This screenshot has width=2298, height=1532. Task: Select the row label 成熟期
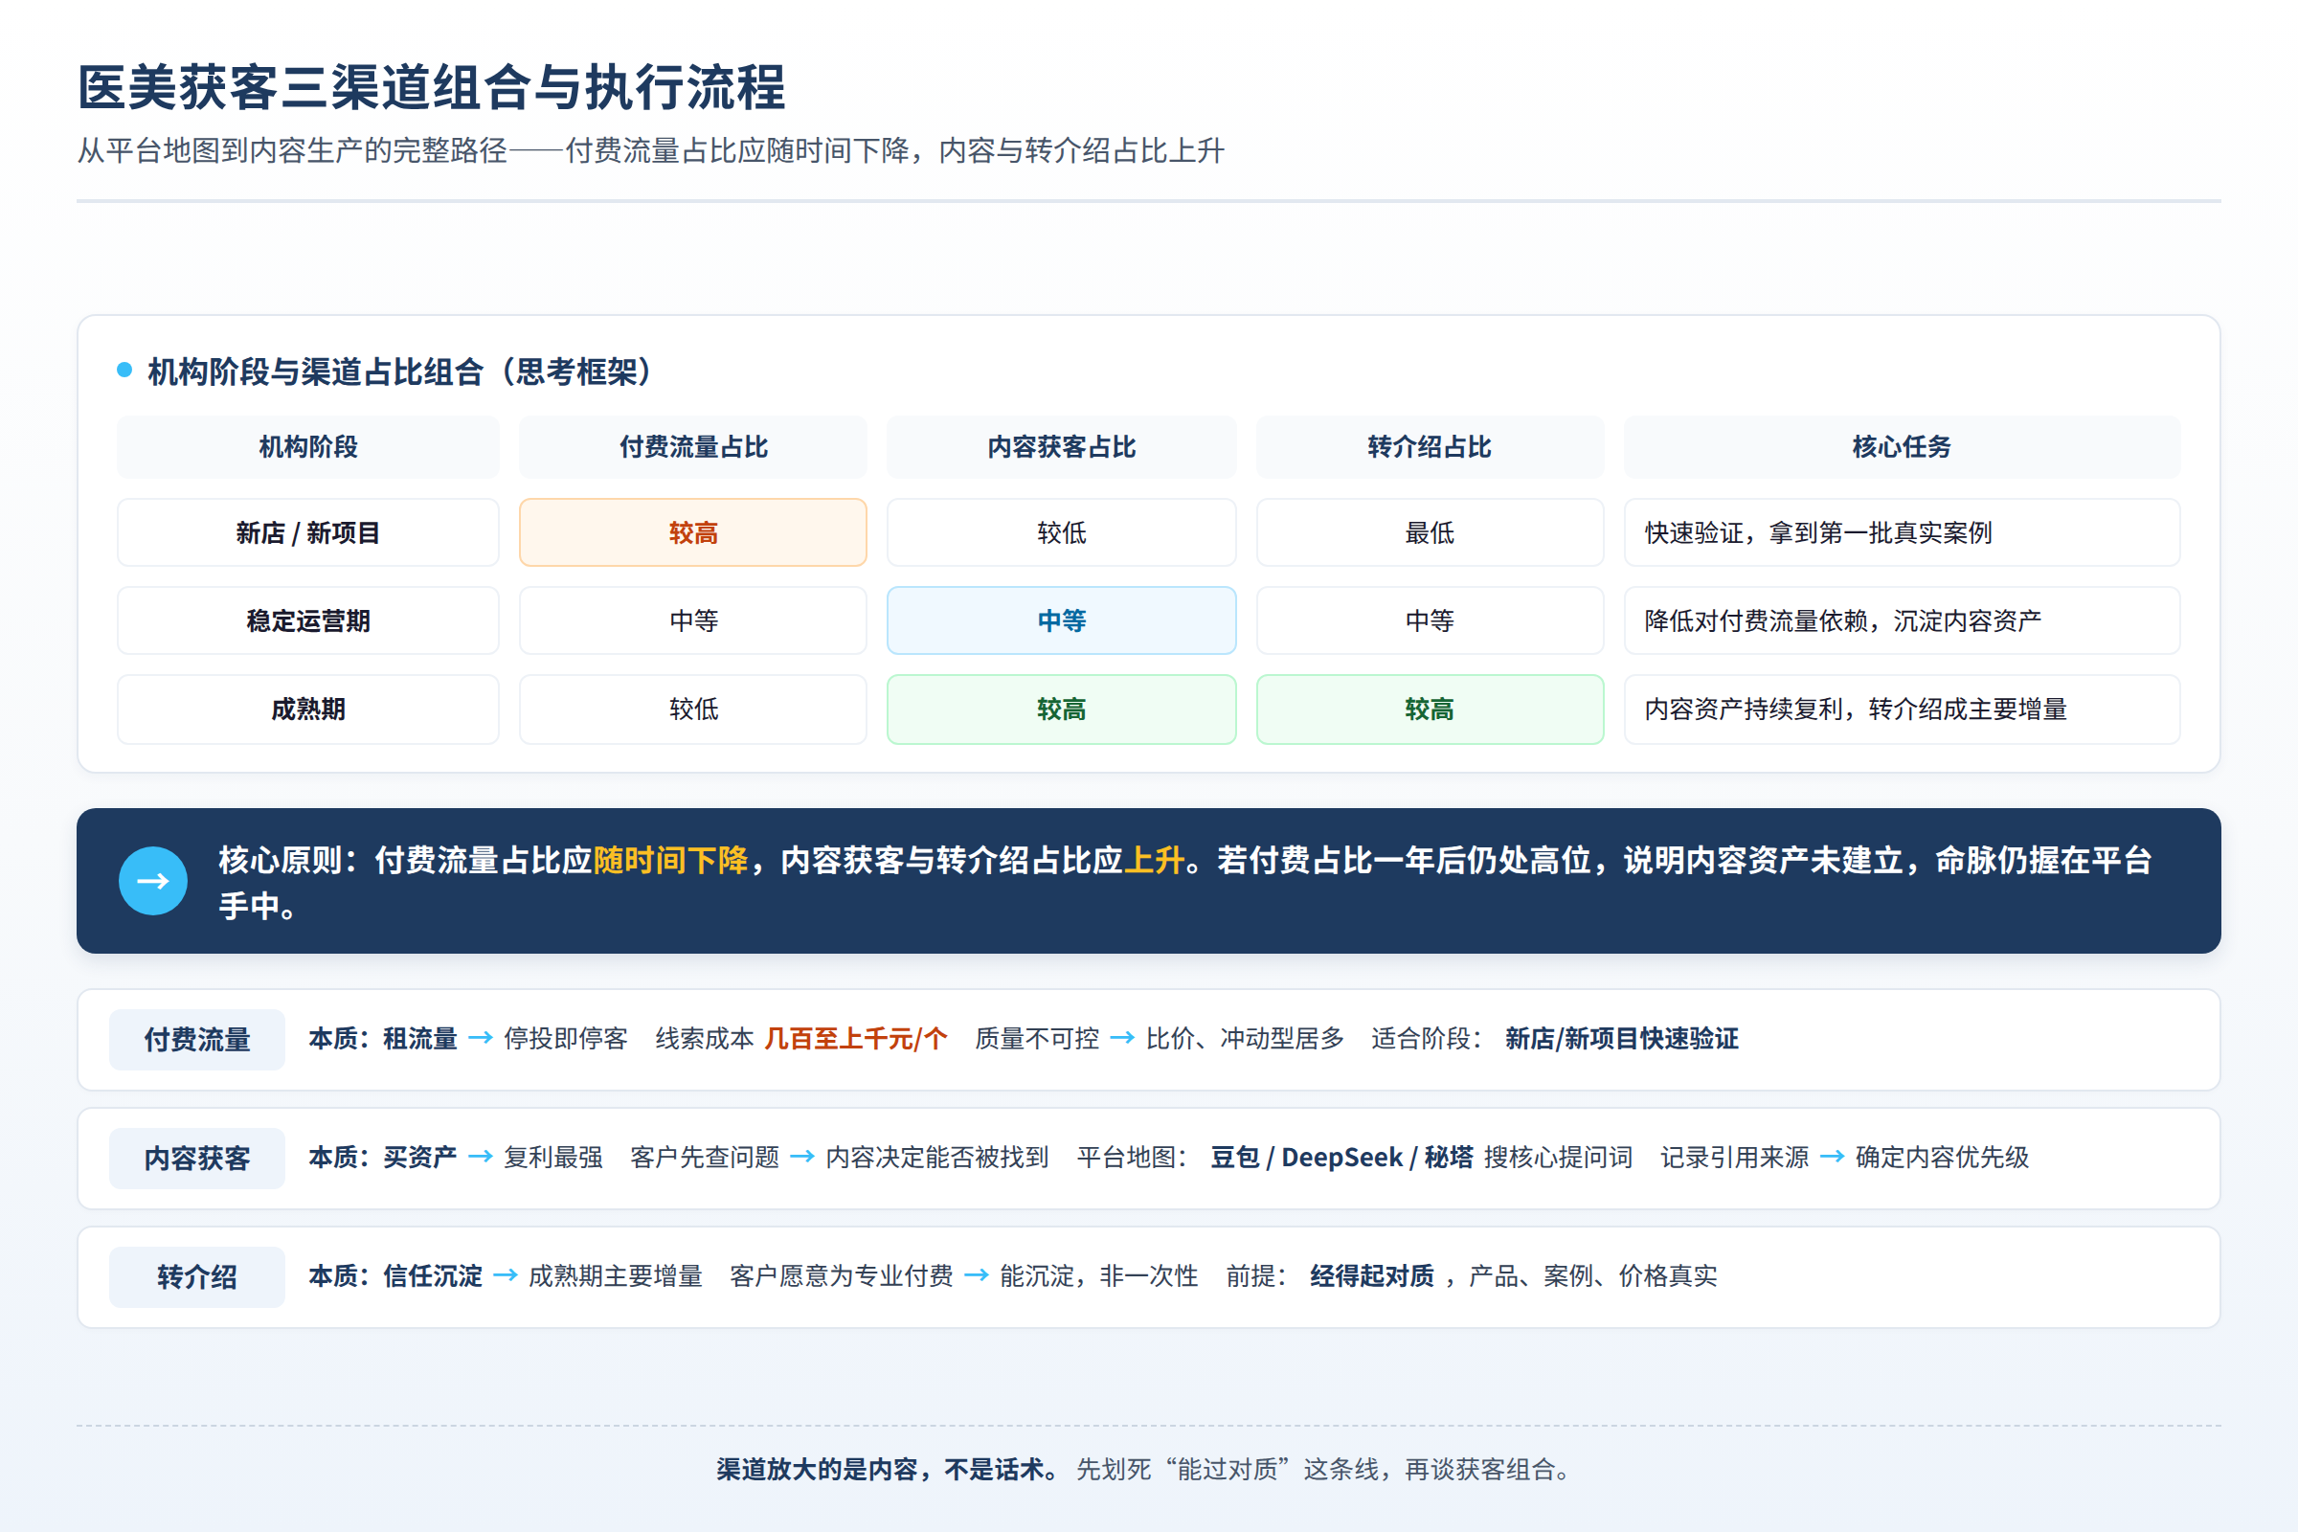307,710
